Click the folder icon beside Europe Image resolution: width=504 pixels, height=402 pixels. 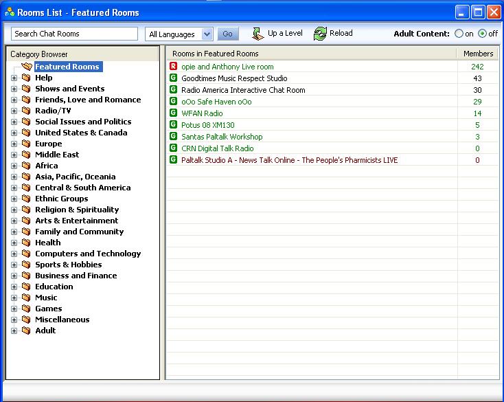coord(26,144)
